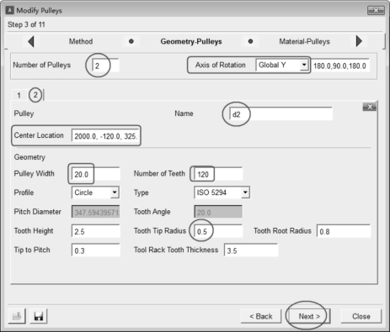This screenshot has width=390, height=332.
Task: Click the 'Tool Rack Tooth Thickness' label
Action: coord(176,250)
